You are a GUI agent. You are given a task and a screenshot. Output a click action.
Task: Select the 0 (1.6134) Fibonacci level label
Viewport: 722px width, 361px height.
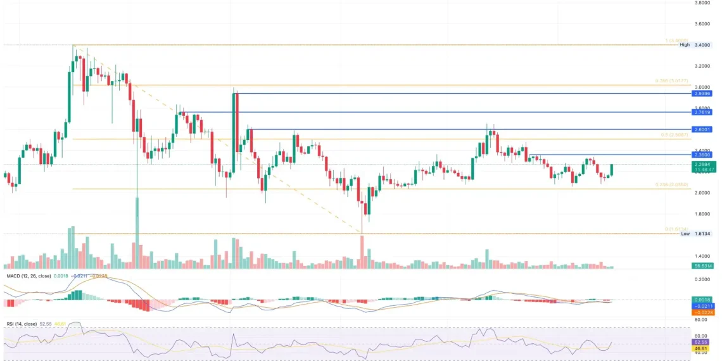(x=673, y=229)
